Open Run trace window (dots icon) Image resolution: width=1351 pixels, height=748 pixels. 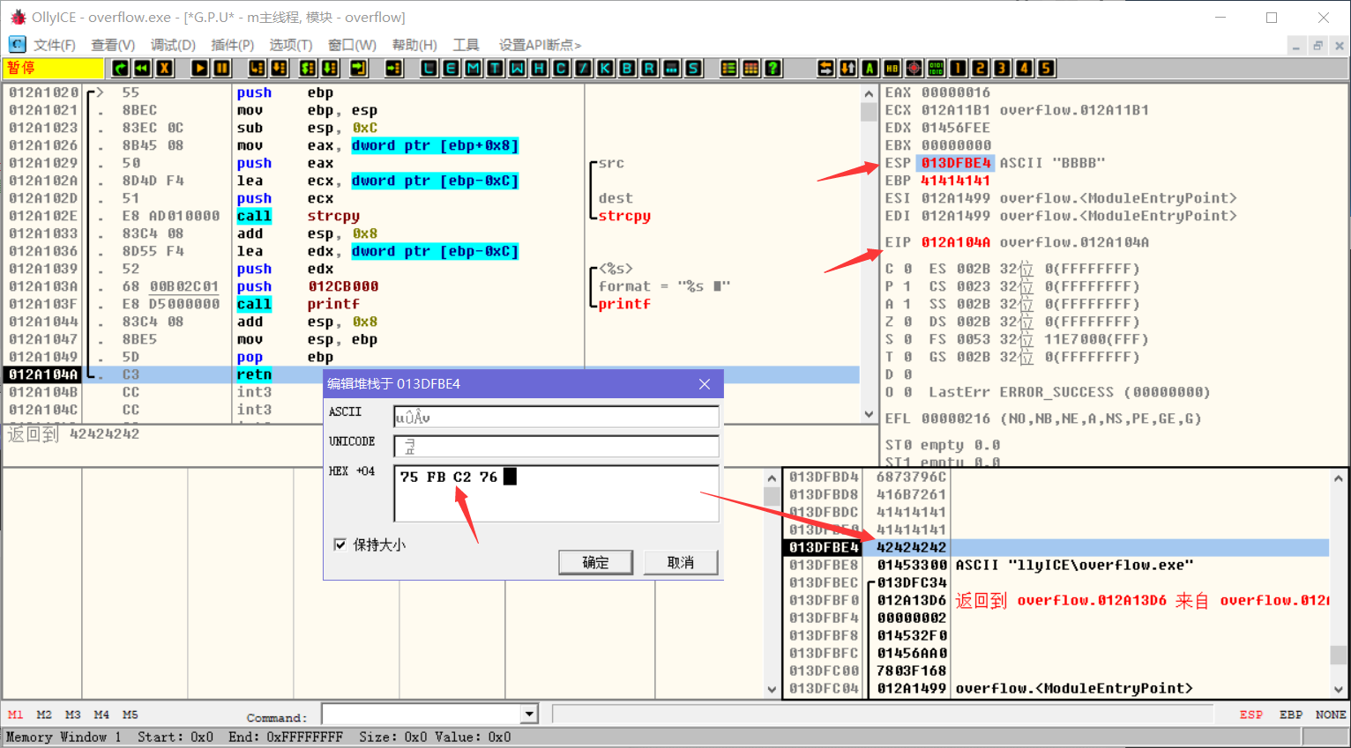point(672,68)
